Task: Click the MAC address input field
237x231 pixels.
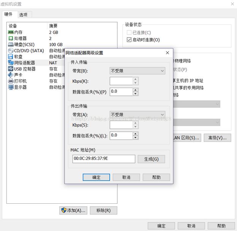Action: click(x=104, y=159)
